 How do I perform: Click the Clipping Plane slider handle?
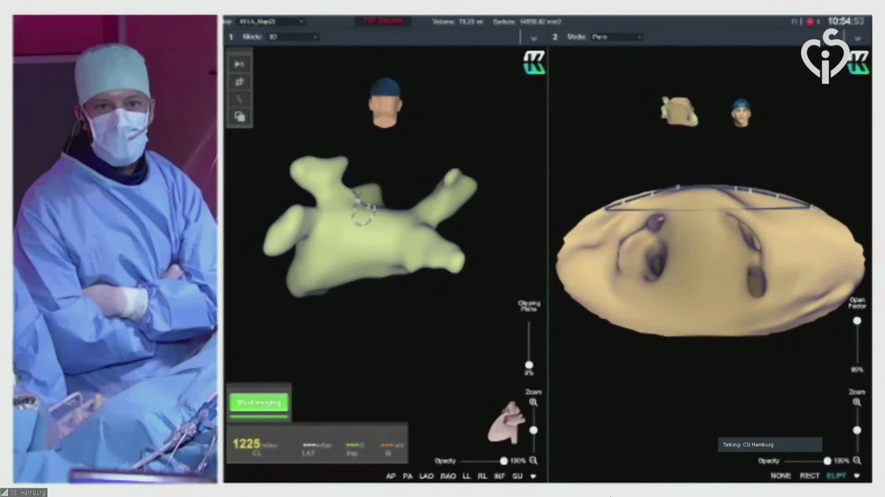tap(529, 365)
